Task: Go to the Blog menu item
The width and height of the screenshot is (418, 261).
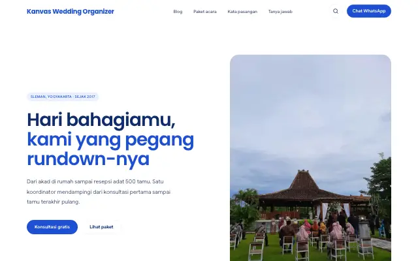Action: point(178,12)
